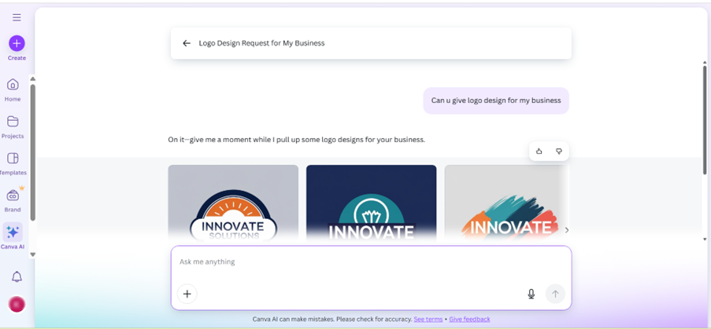Open the hamburger menu icon
The height and width of the screenshot is (329, 711).
click(x=17, y=17)
